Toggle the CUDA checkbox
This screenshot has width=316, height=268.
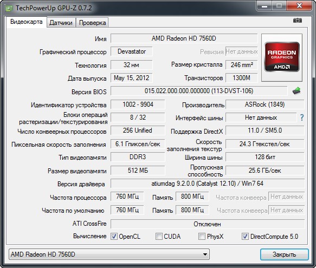[159, 236]
